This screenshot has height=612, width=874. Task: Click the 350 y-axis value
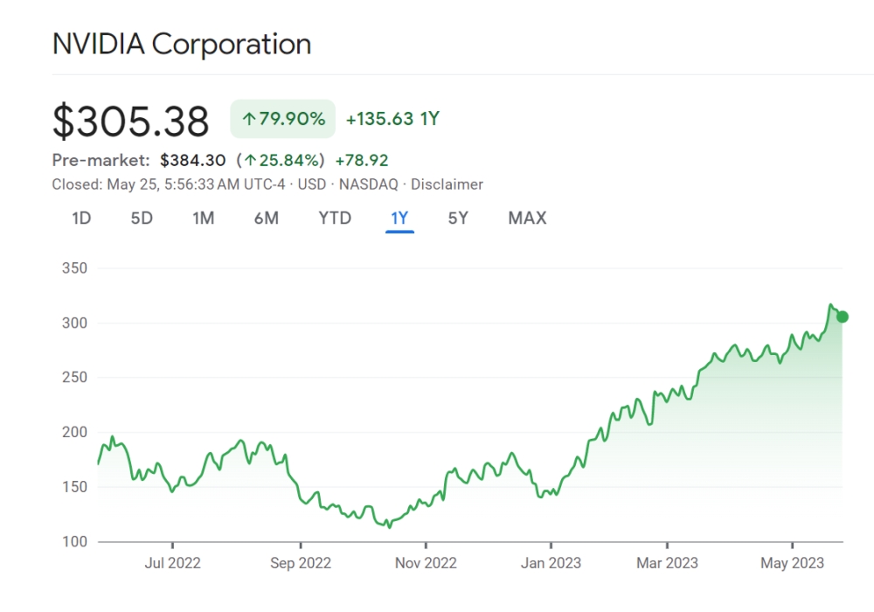click(x=75, y=268)
